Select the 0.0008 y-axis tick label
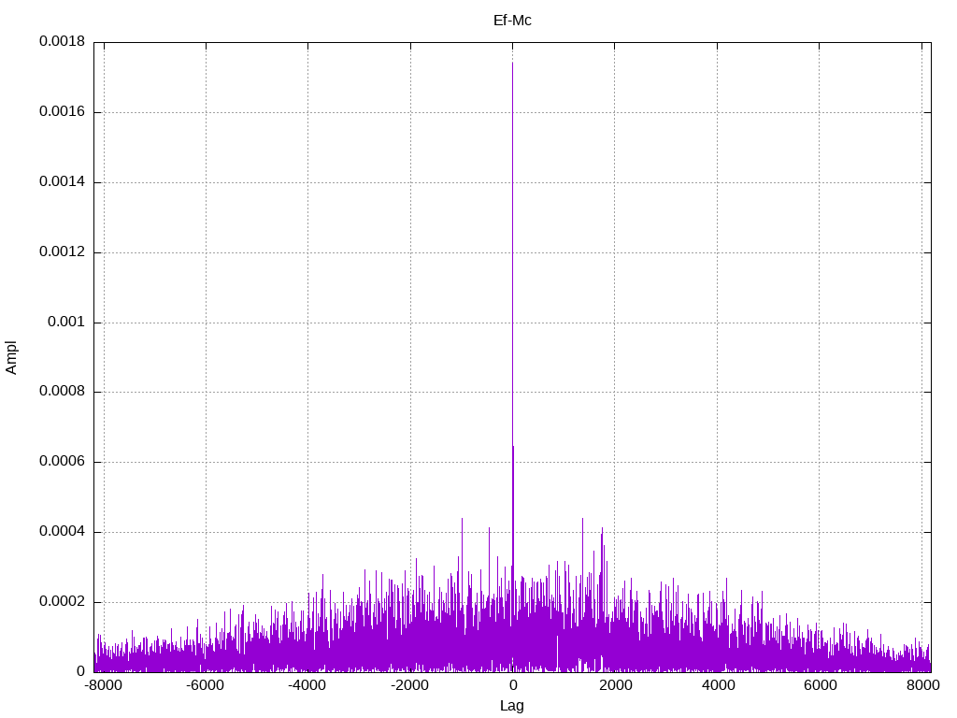This screenshot has height=718, width=957. point(62,393)
